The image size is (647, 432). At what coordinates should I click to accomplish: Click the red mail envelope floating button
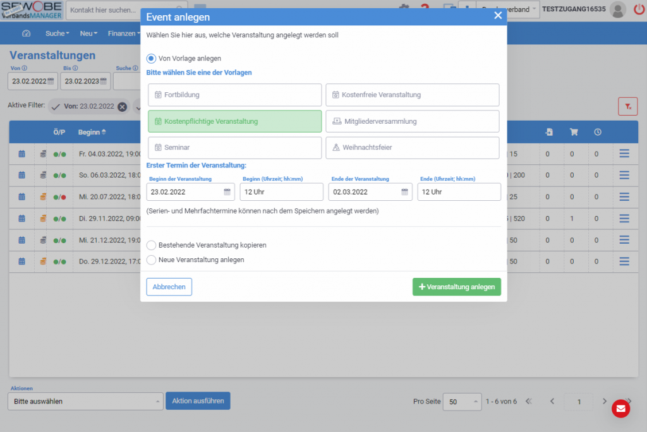[x=620, y=409]
